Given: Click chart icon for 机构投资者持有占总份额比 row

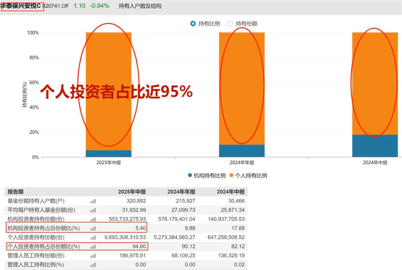Looking at the screenshot, I should [x=93, y=228].
